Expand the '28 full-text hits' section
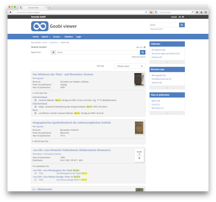216x202 pixels. 40,141
